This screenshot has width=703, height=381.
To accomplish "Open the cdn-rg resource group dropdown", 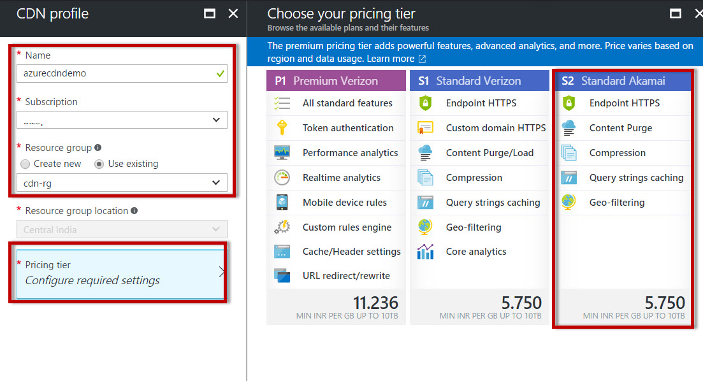I will click(122, 183).
